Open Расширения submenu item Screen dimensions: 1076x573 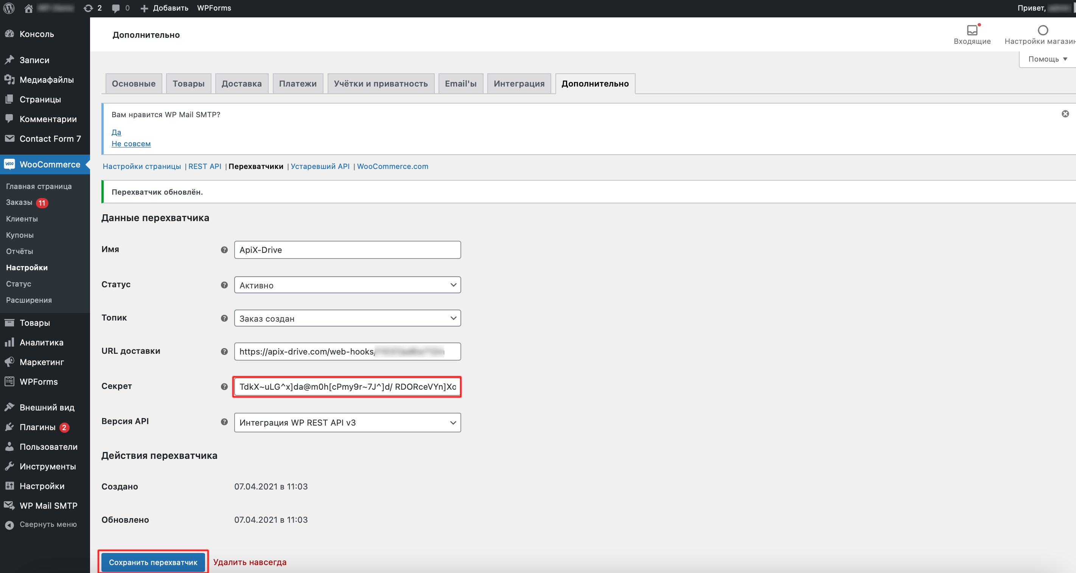tap(29, 300)
